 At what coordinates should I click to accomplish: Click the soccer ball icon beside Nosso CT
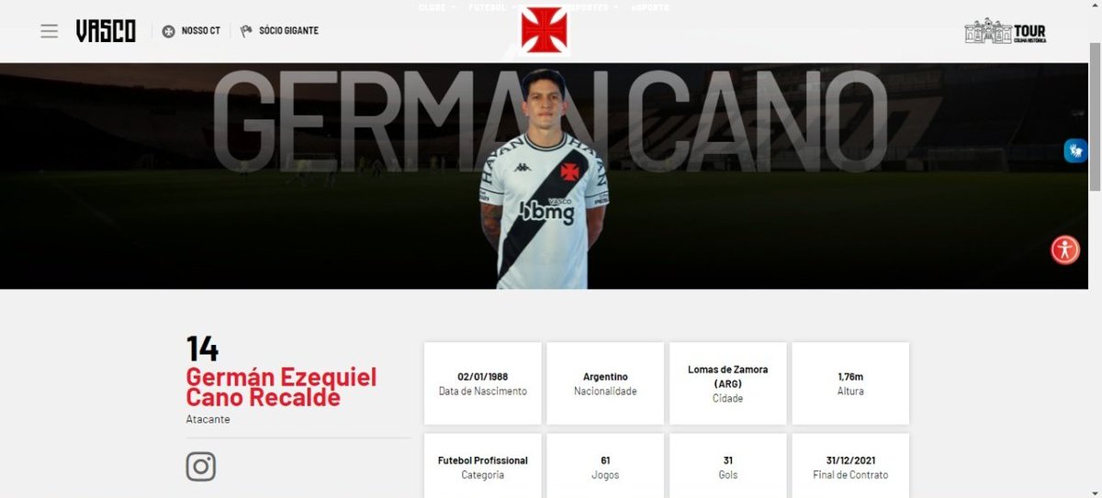pos(168,31)
